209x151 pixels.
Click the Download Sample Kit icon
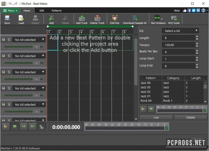point(135,19)
